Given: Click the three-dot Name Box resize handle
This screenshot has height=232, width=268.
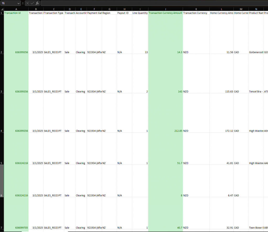Looking at the screenshot, I should pyautogui.click(x=23, y=3).
